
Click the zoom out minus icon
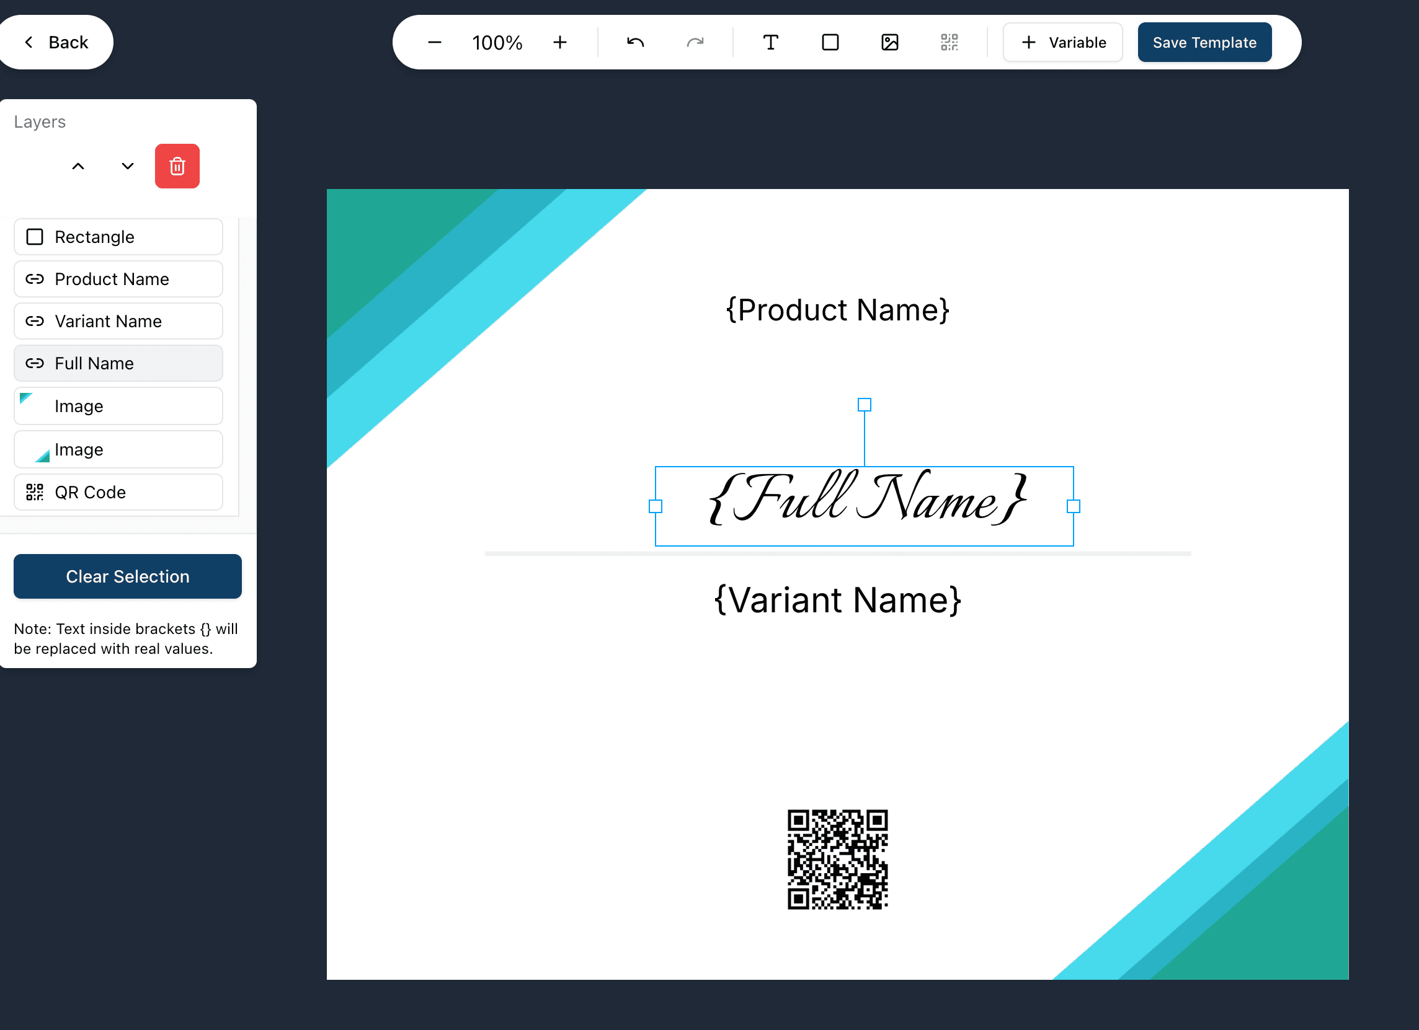coord(434,43)
